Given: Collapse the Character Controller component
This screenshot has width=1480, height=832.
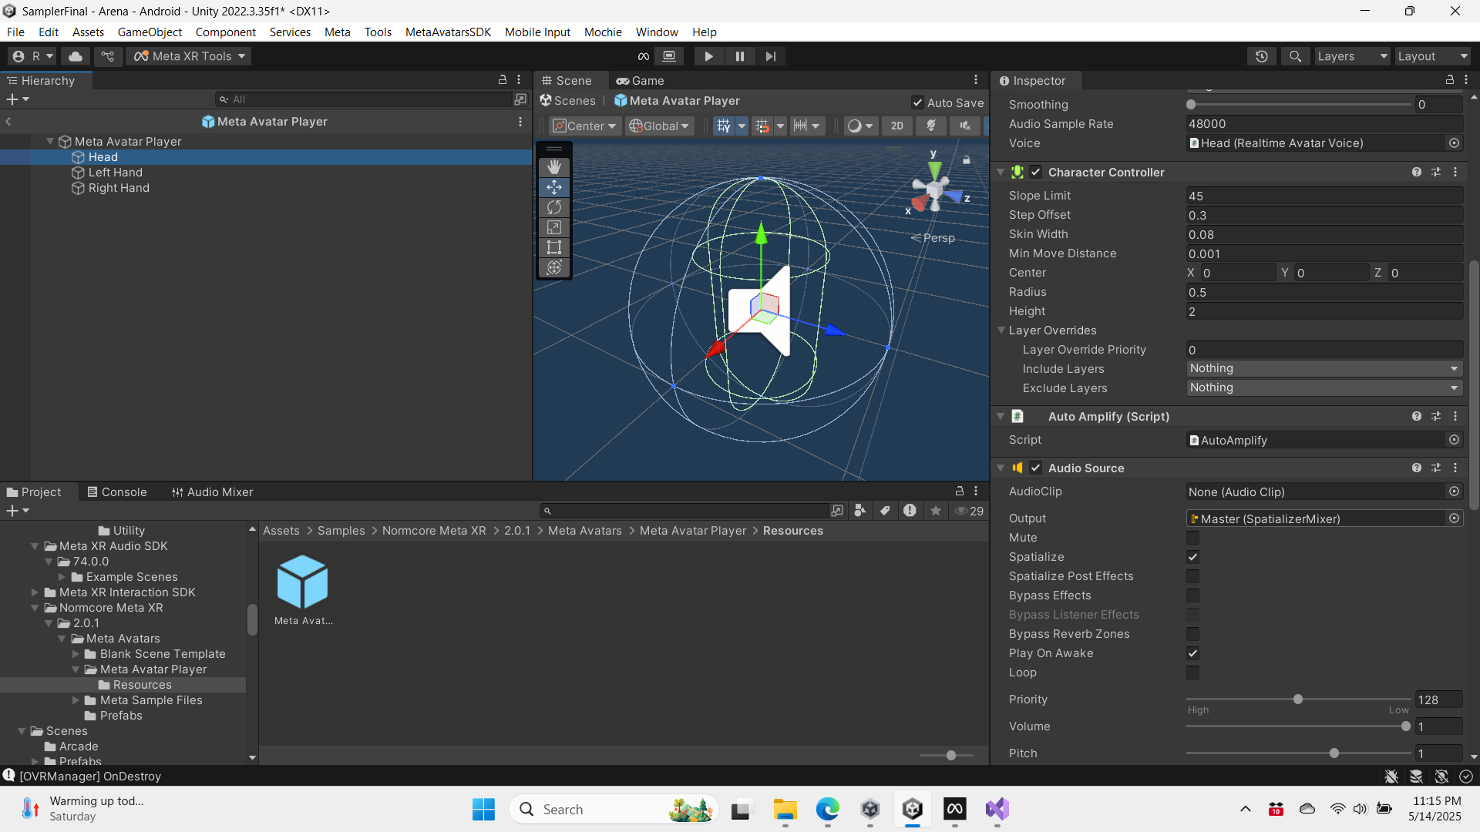Looking at the screenshot, I should [1001, 173].
